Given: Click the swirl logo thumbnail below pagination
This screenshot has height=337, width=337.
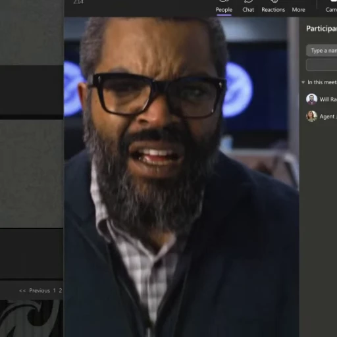Looking at the screenshot, I should point(32,319).
